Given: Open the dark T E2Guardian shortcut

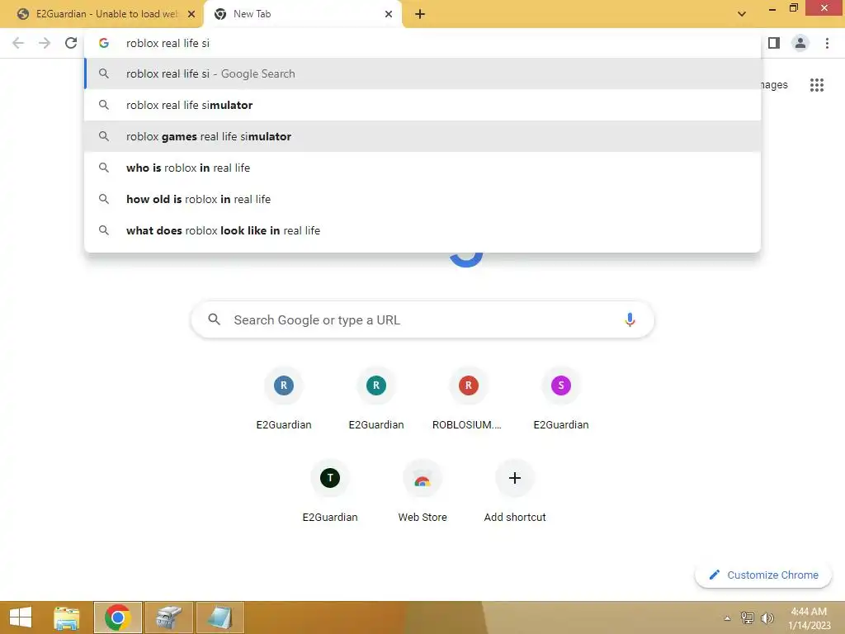Looking at the screenshot, I should [330, 491].
